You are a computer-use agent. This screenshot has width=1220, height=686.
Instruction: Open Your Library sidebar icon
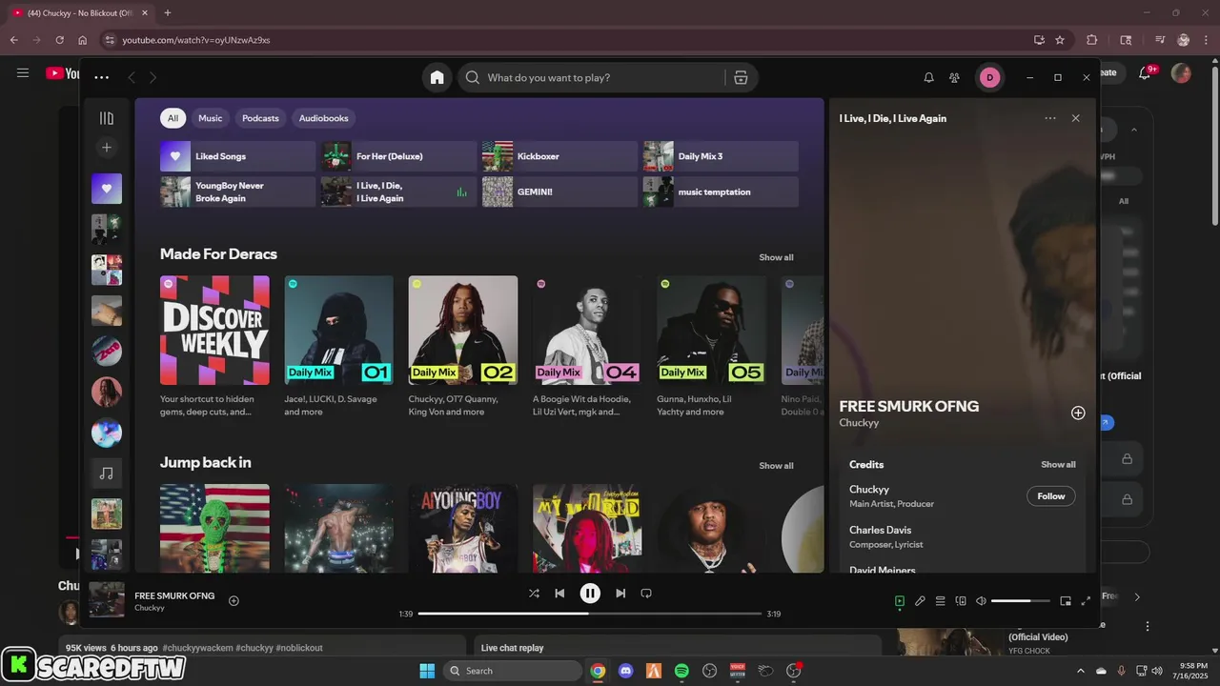[107, 118]
